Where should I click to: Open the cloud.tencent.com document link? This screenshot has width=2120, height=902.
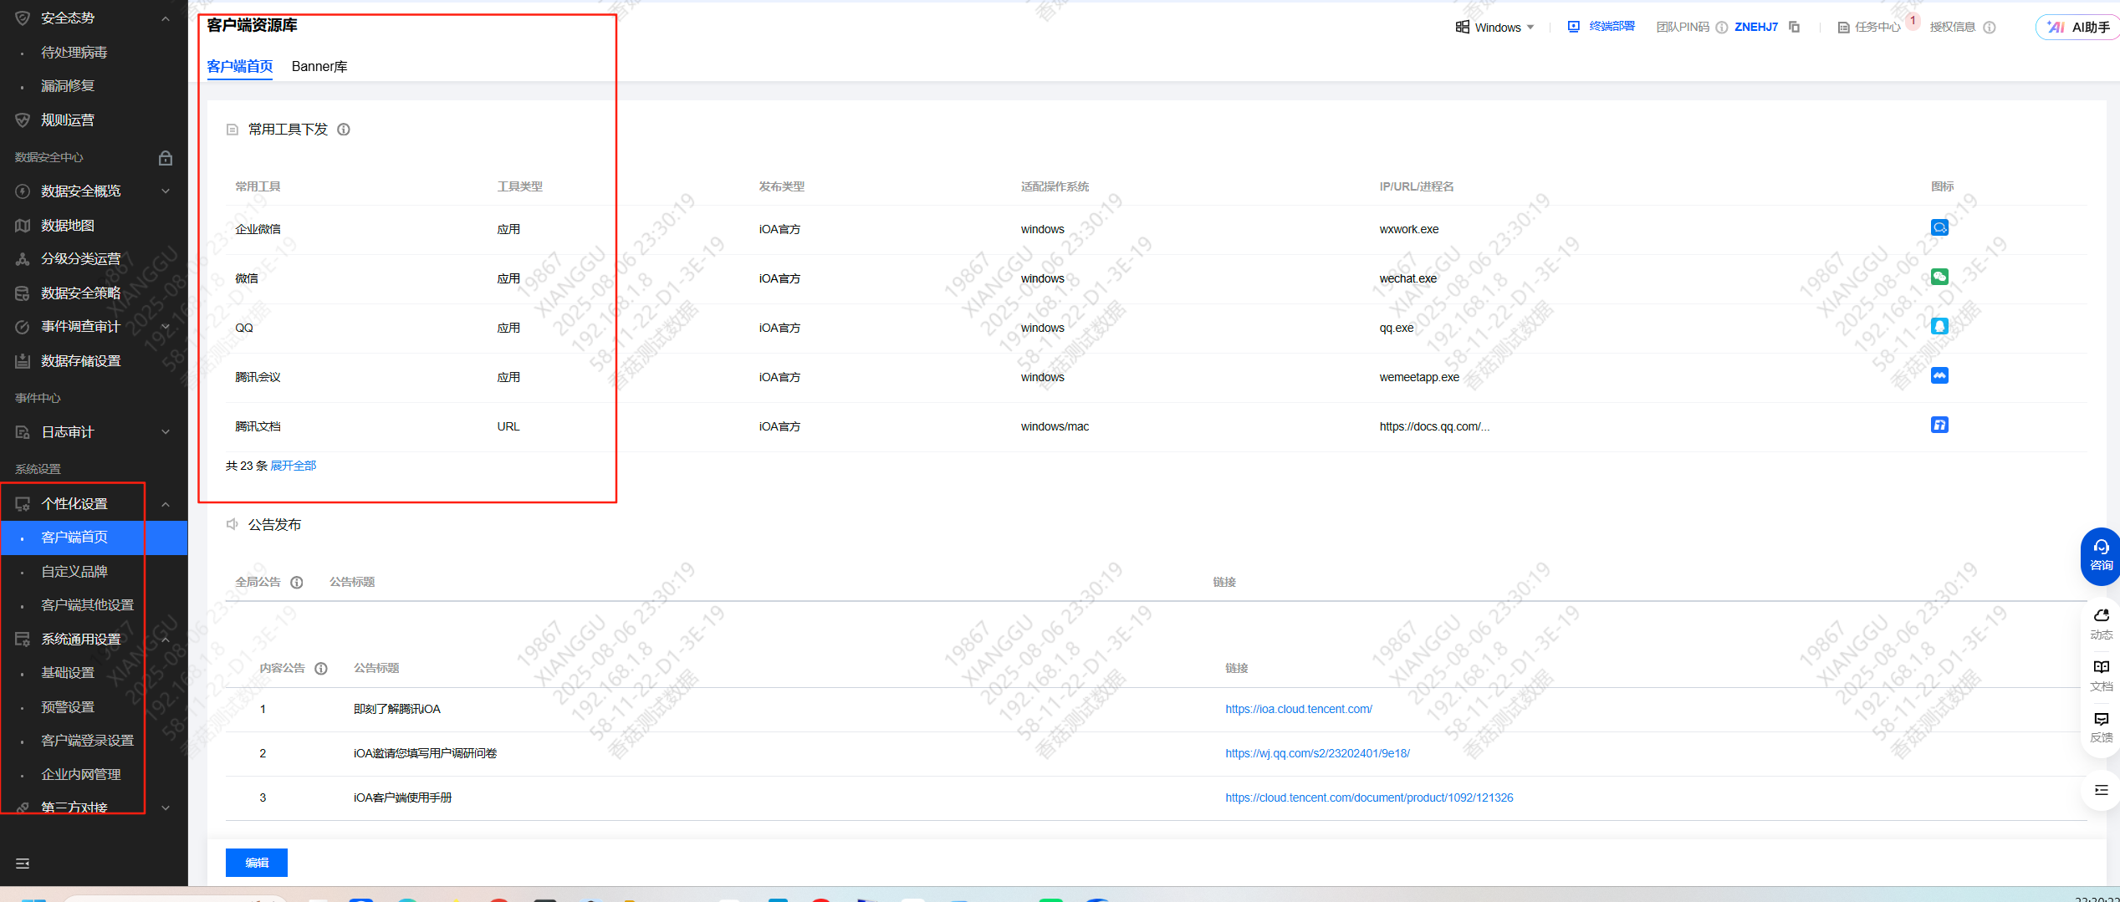(1369, 798)
